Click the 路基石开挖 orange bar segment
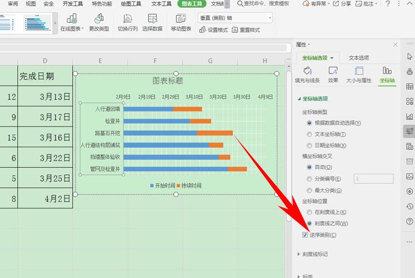 tap(215, 133)
